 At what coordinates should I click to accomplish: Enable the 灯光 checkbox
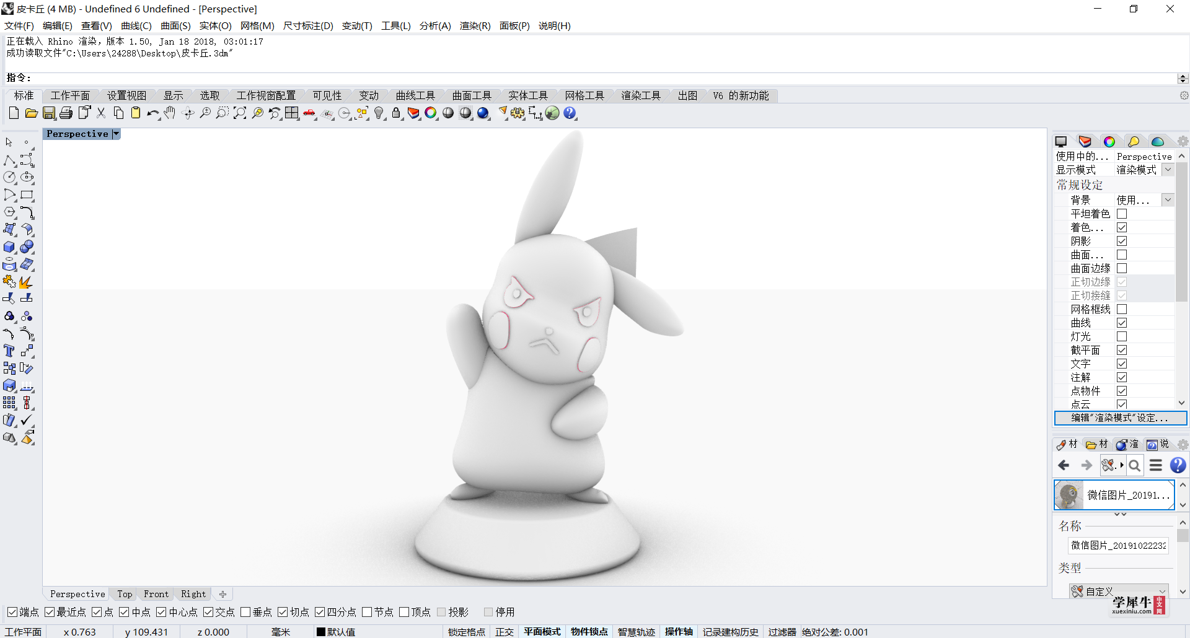coord(1122,336)
